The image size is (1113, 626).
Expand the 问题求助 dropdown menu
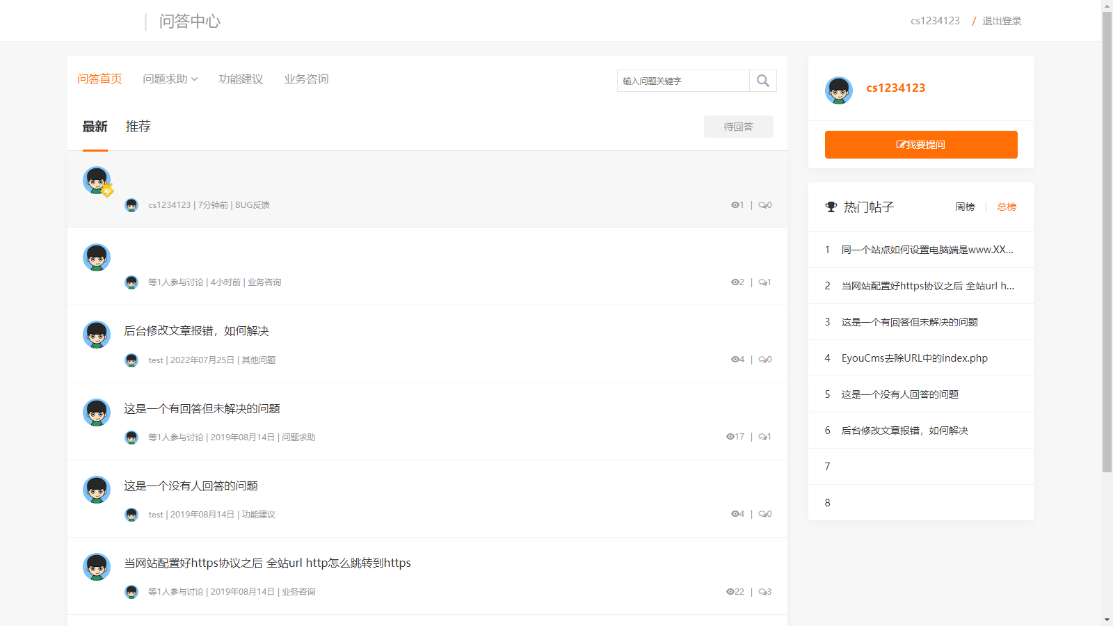pos(170,79)
